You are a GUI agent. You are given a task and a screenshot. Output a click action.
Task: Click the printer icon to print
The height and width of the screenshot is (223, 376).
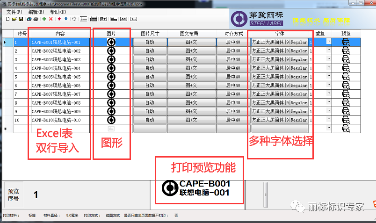coord(36,19)
